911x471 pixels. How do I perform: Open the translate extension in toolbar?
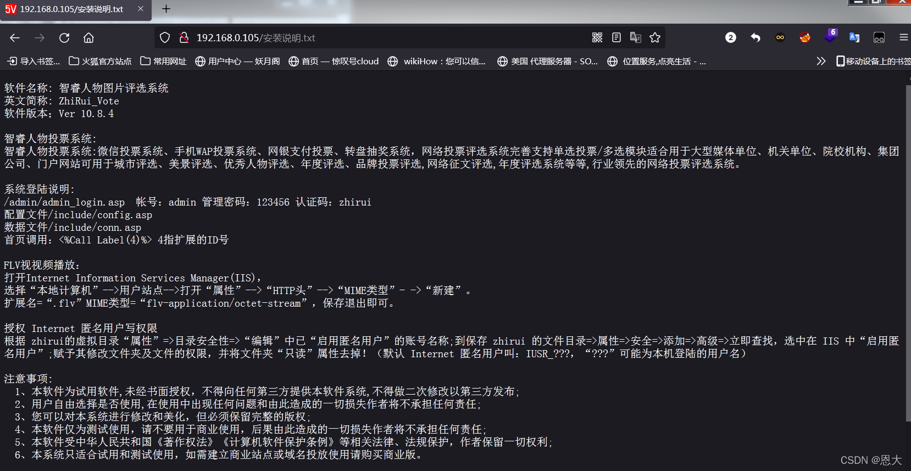click(x=854, y=37)
